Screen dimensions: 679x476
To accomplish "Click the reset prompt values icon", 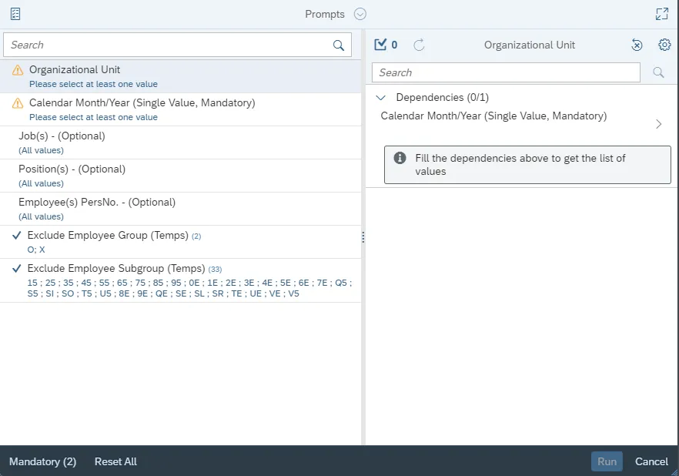I will point(637,45).
